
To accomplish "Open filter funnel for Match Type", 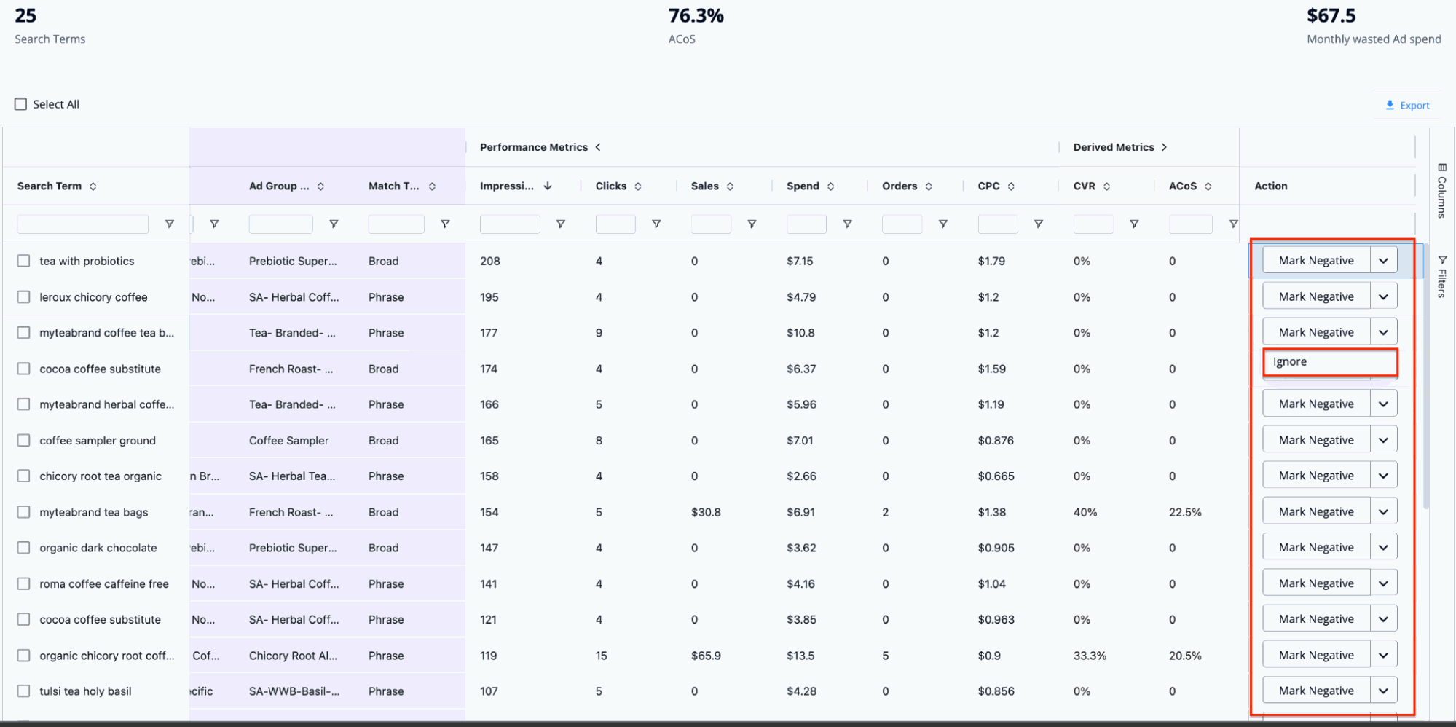I will pos(445,224).
